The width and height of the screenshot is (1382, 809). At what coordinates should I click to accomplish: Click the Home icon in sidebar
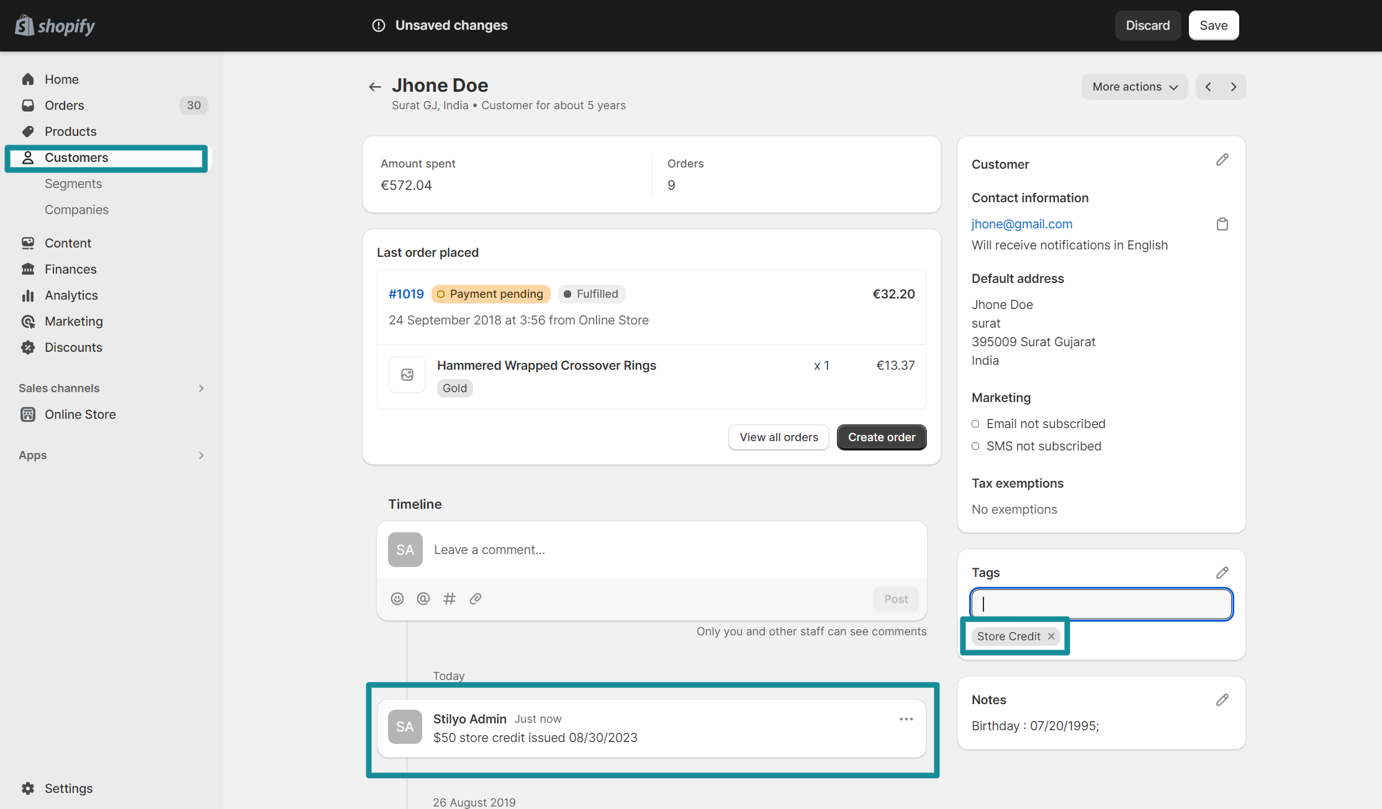[28, 79]
